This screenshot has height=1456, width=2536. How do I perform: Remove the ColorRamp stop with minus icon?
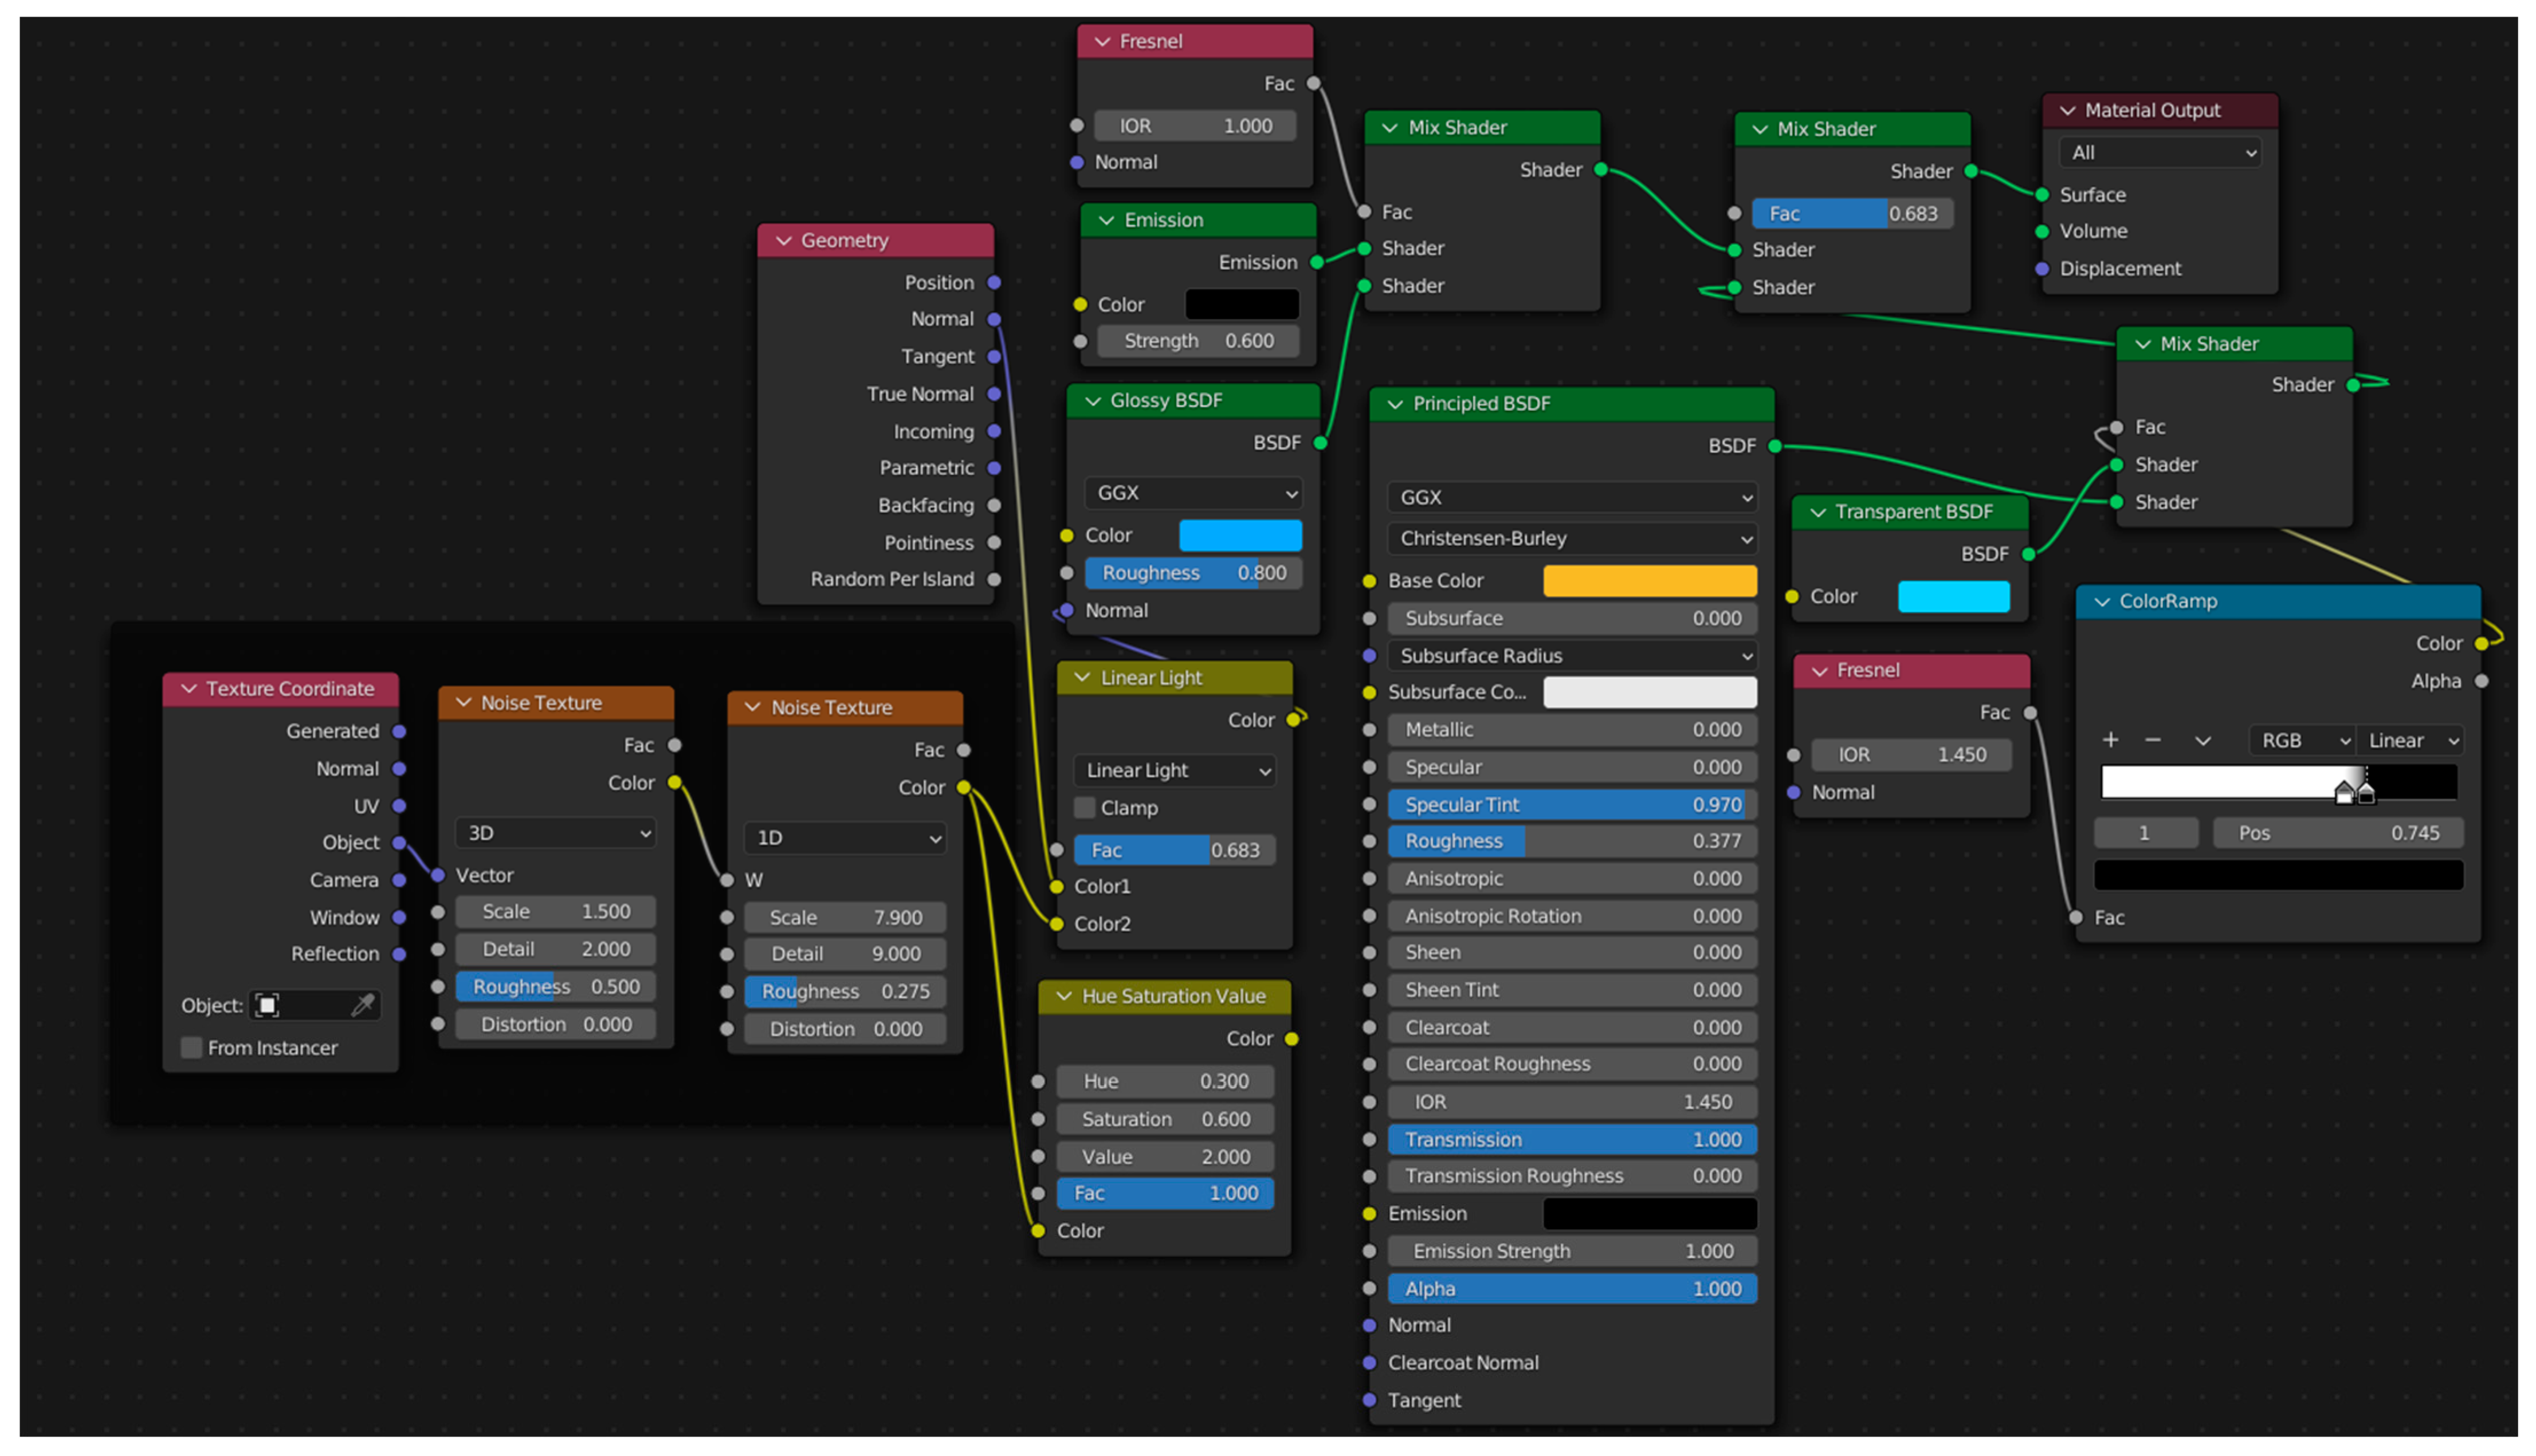coord(2154,740)
